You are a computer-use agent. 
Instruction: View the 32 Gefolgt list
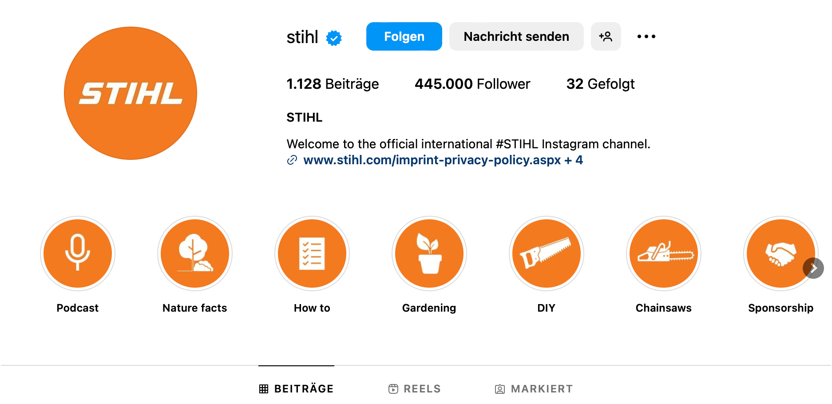[x=600, y=84]
